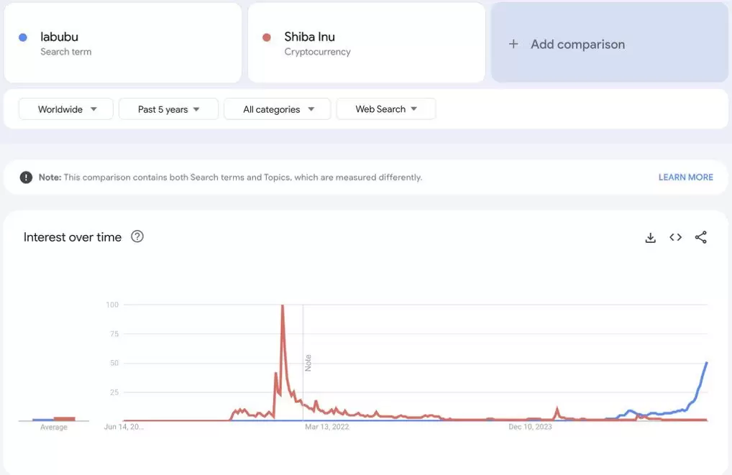This screenshot has width=732, height=475.
Task: Share the Interest over time chart
Action: pyautogui.click(x=701, y=237)
